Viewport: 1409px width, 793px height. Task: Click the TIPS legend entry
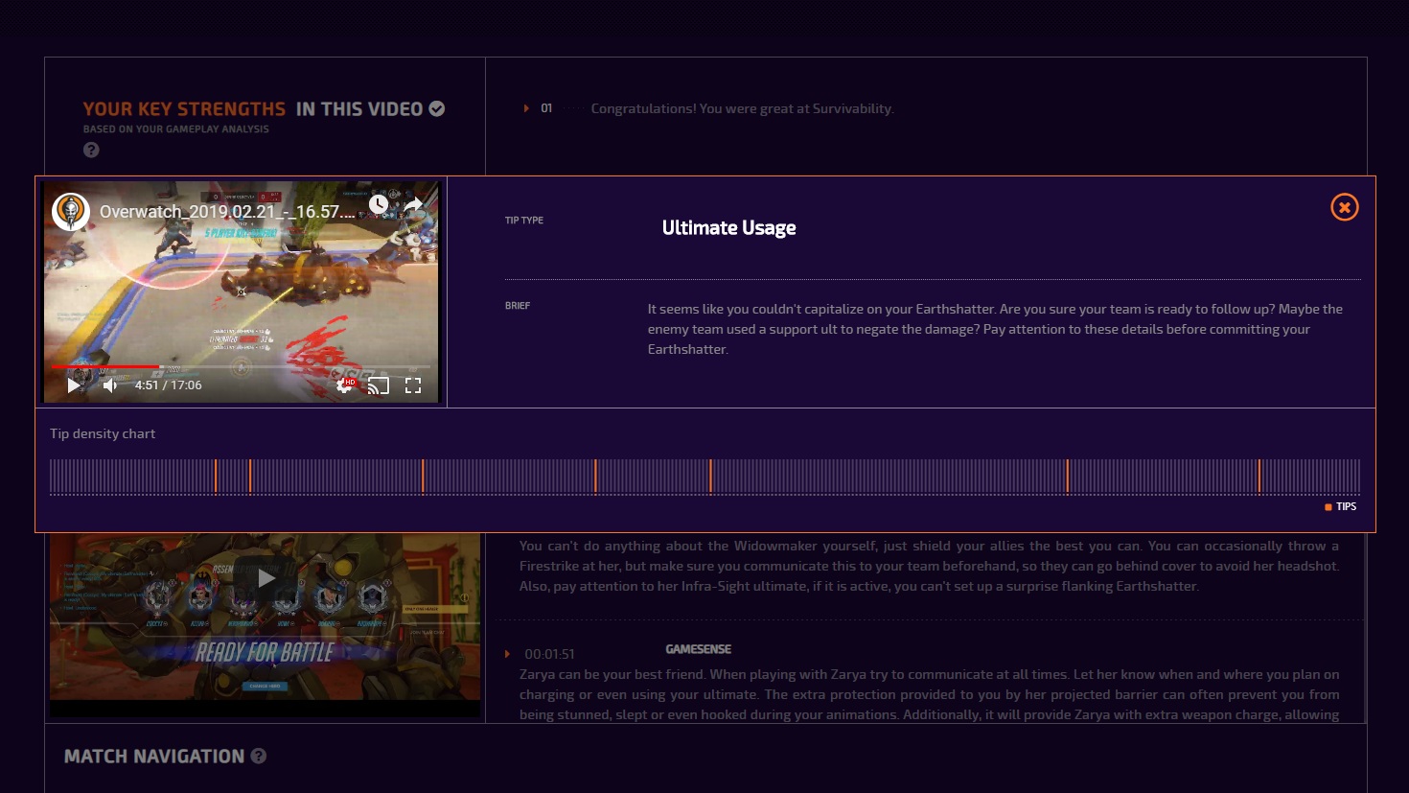click(x=1340, y=506)
